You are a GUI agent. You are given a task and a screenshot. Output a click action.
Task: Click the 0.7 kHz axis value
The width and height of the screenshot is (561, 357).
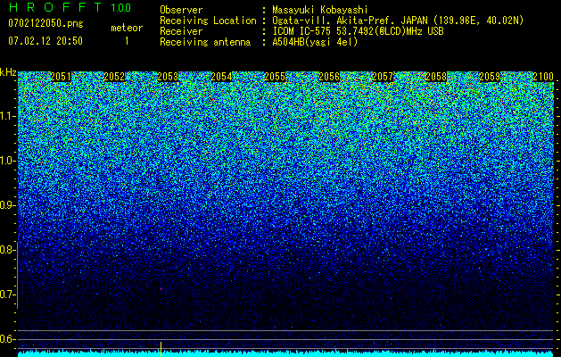pyautogui.click(x=7, y=295)
